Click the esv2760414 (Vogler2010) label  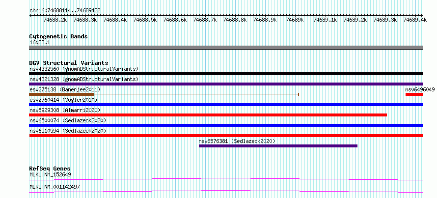(63, 100)
